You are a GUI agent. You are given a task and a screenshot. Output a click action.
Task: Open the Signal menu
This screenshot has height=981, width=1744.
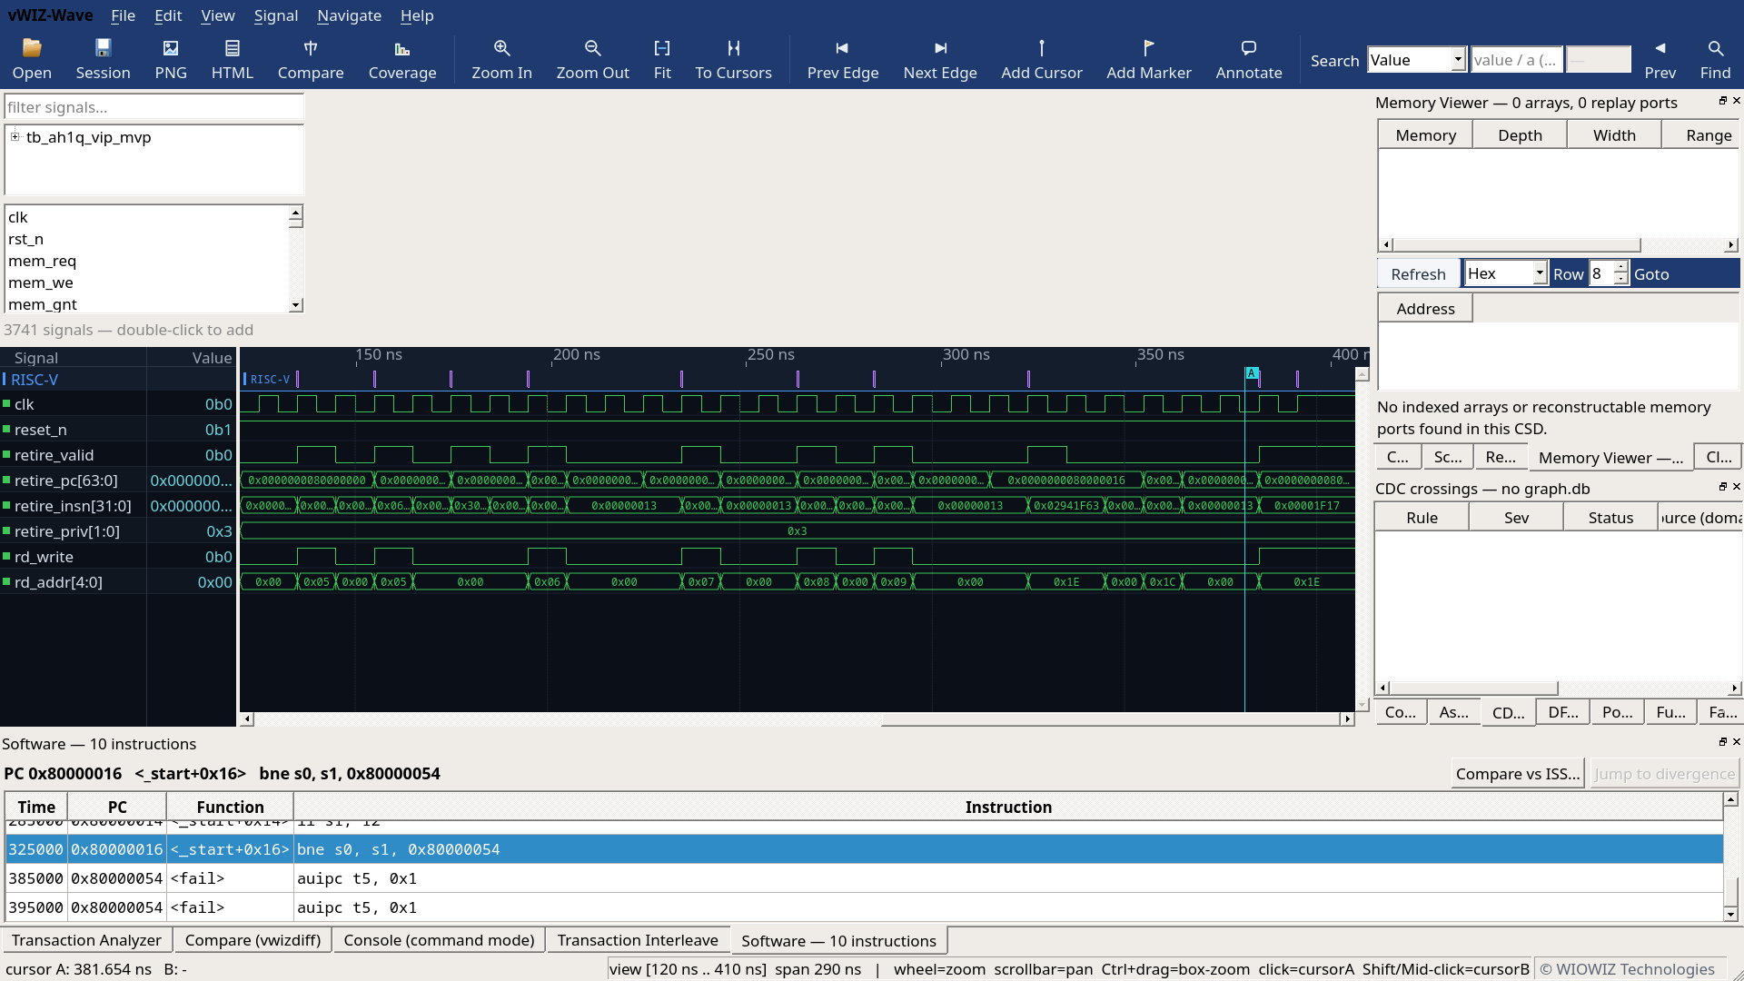[x=276, y=15]
